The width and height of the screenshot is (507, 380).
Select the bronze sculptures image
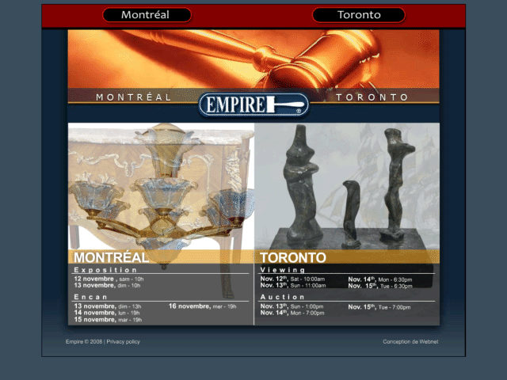point(347,186)
